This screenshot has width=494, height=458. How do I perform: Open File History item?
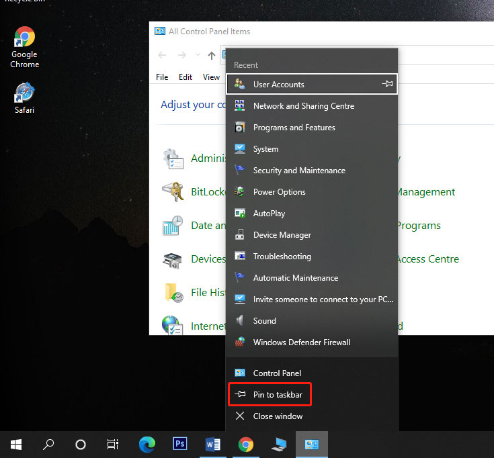tap(194, 292)
